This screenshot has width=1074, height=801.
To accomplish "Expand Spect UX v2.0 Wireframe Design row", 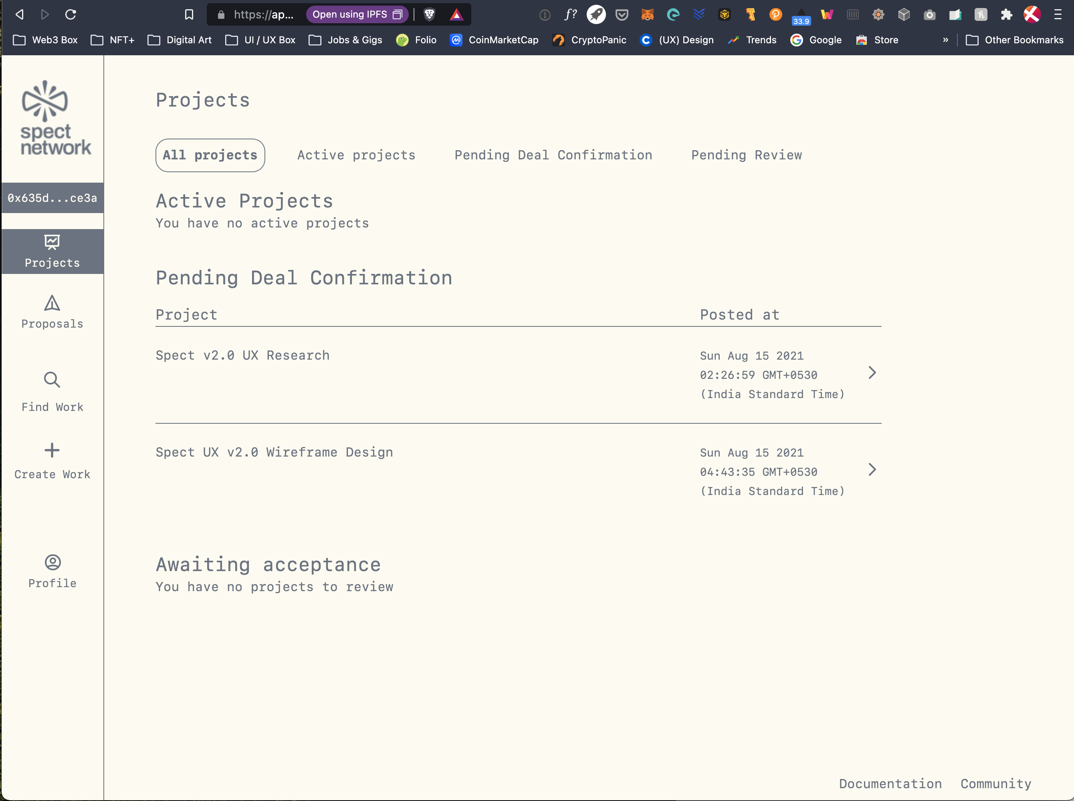I will click(871, 469).
